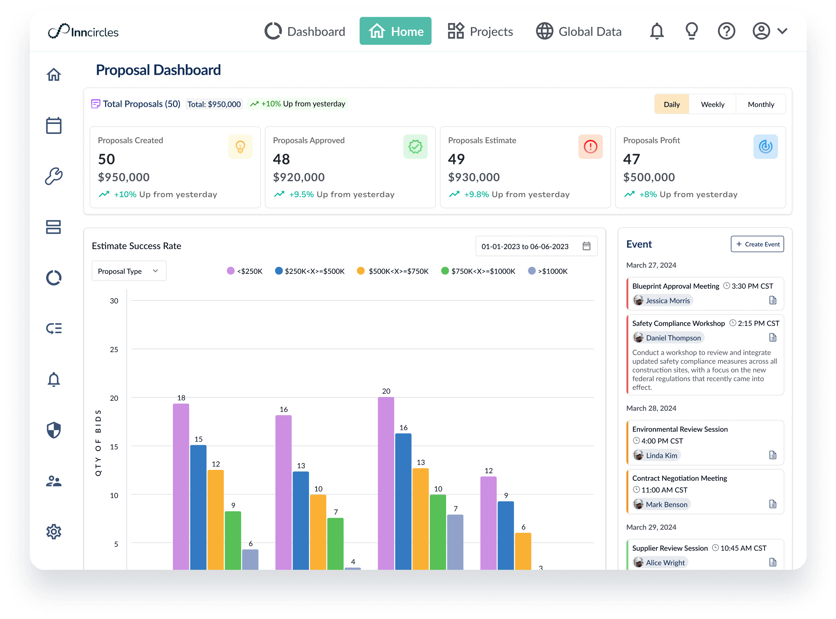Open the lightbulb ideas icon in header
The height and width of the screenshot is (619, 836).
click(691, 31)
